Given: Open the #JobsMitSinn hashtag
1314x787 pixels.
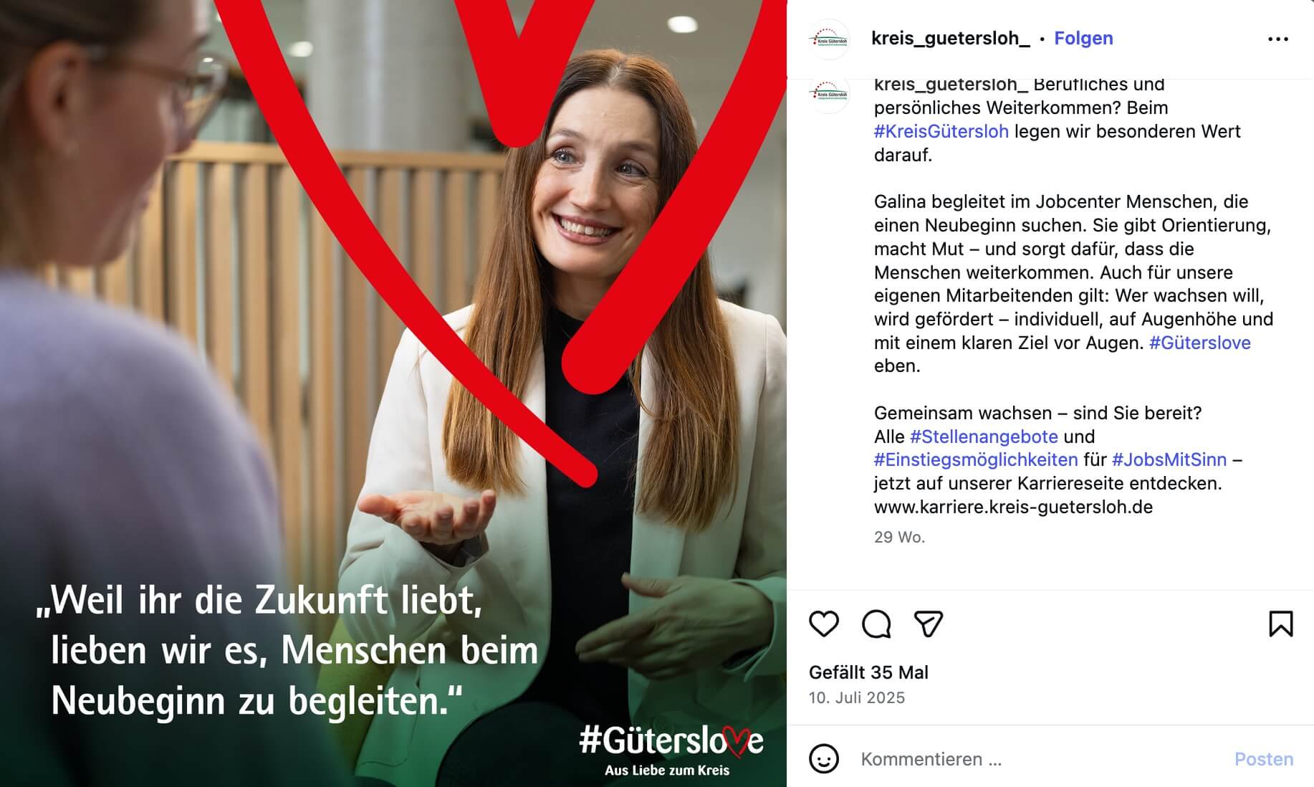Looking at the screenshot, I should [x=1169, y=459].
